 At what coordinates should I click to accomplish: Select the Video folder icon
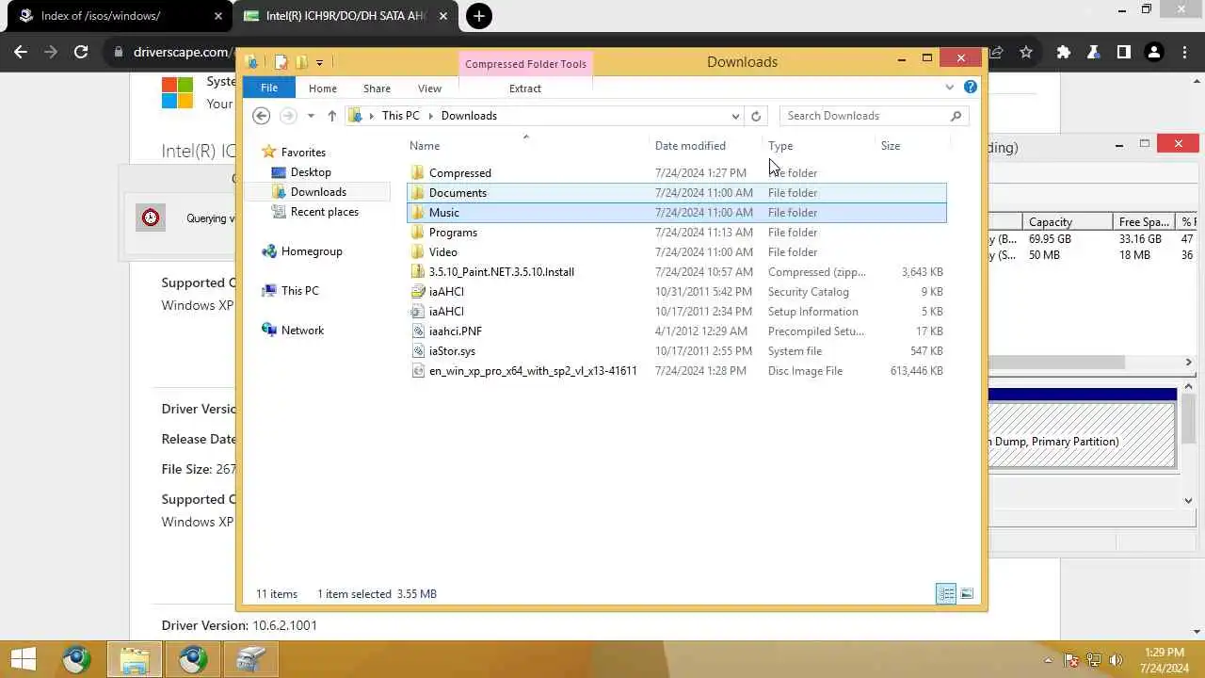[419, 252]
